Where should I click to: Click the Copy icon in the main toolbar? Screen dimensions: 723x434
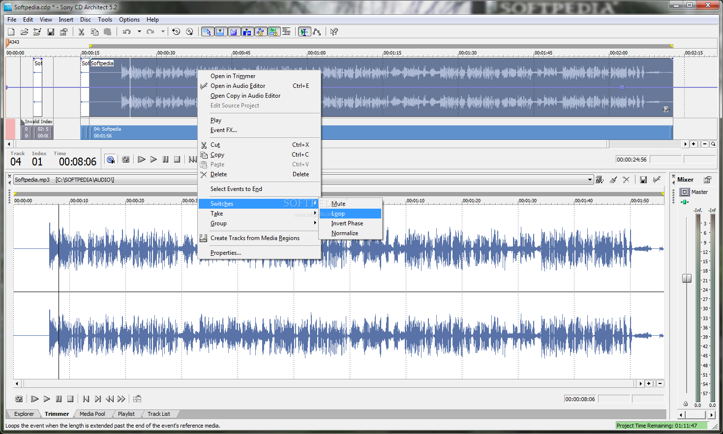[x=94, y=32]
